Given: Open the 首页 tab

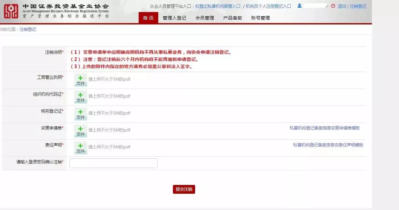Looking at the screenshot, I should pos(148,18).
